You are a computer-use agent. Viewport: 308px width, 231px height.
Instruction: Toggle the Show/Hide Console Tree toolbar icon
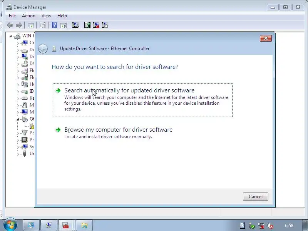[31, 25]
